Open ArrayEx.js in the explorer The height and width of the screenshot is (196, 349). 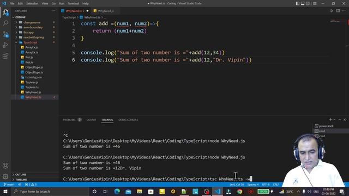click(32, 47)
